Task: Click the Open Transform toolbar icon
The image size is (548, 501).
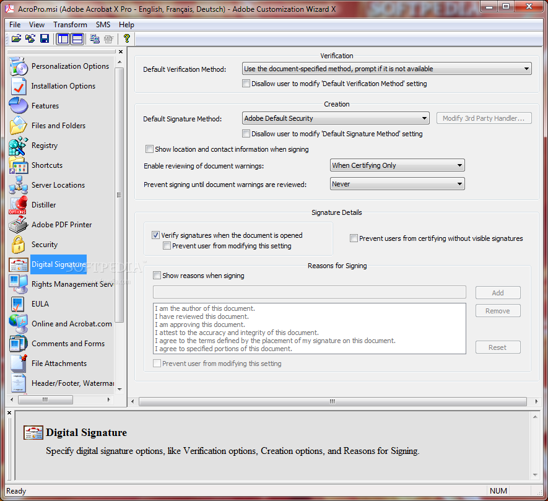Action: click(x=30, y=38)
